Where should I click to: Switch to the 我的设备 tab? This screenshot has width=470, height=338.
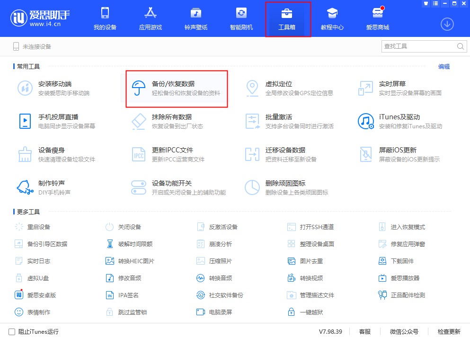click(x=105, y=19)
